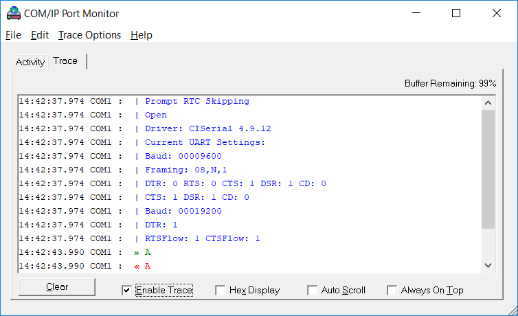Click the scroll down arrow in trace log
This screenshot has height=316, width=518.
[488, 265]
